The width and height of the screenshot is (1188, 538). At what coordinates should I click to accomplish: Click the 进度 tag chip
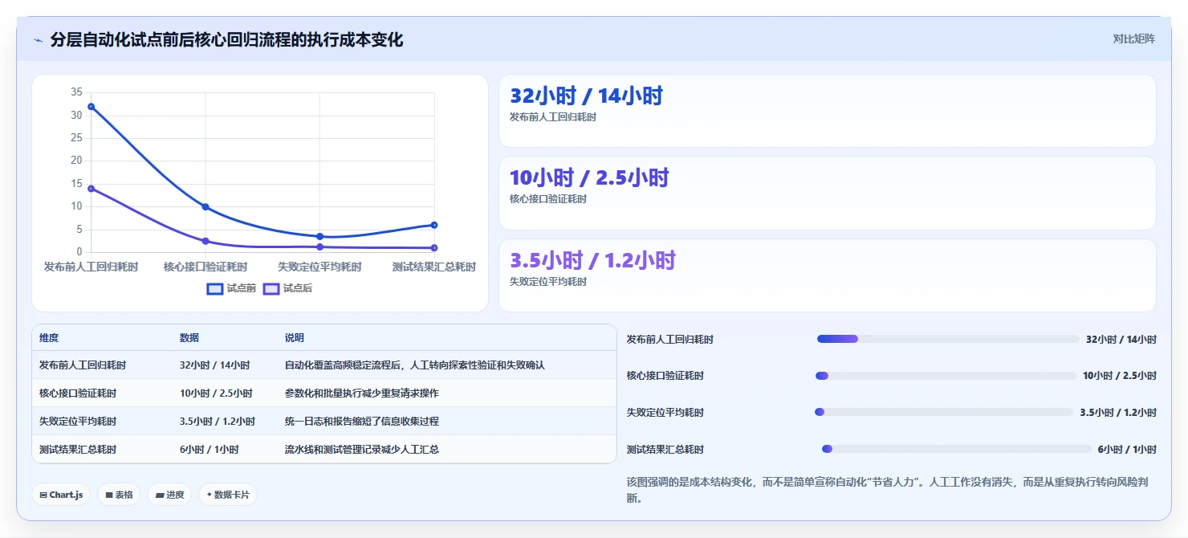click(x=169, y=495)
